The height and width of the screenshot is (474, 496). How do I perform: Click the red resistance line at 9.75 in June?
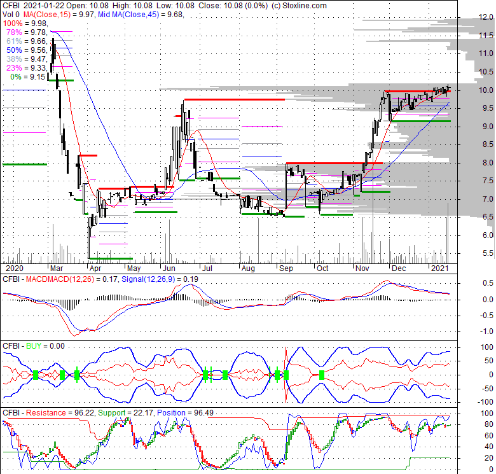coord(235,100)
